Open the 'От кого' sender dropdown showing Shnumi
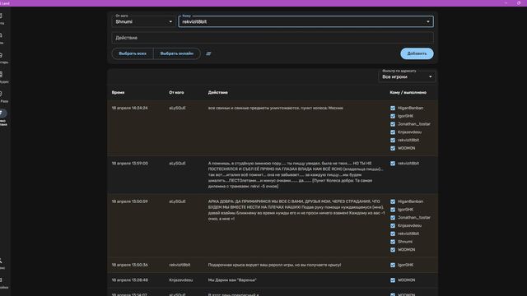The height and width of the screenshot is (296, 527). click(x=144, y=21)
